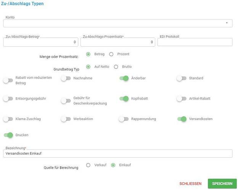
Task: Select Brutto as Grundbetrag Typ
Action: coord(116,67)
